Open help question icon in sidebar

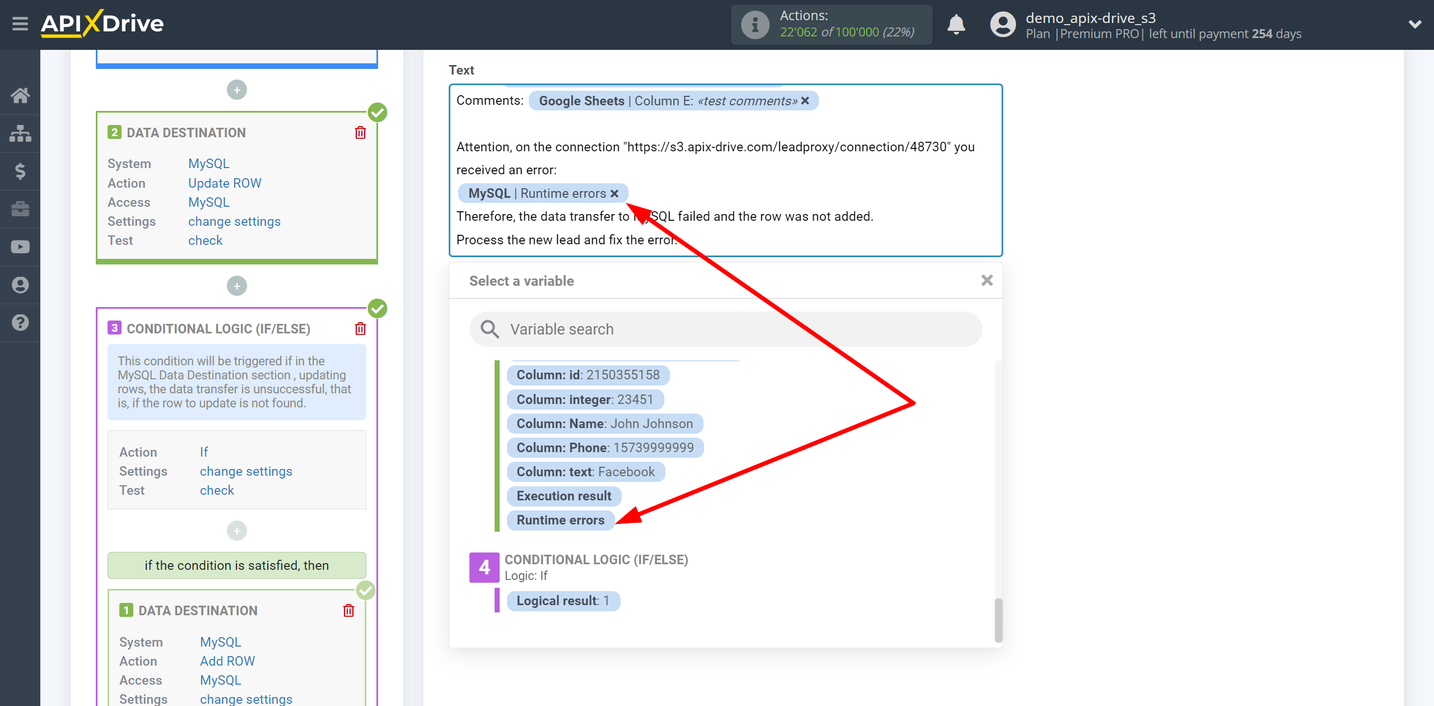(20, 323)
